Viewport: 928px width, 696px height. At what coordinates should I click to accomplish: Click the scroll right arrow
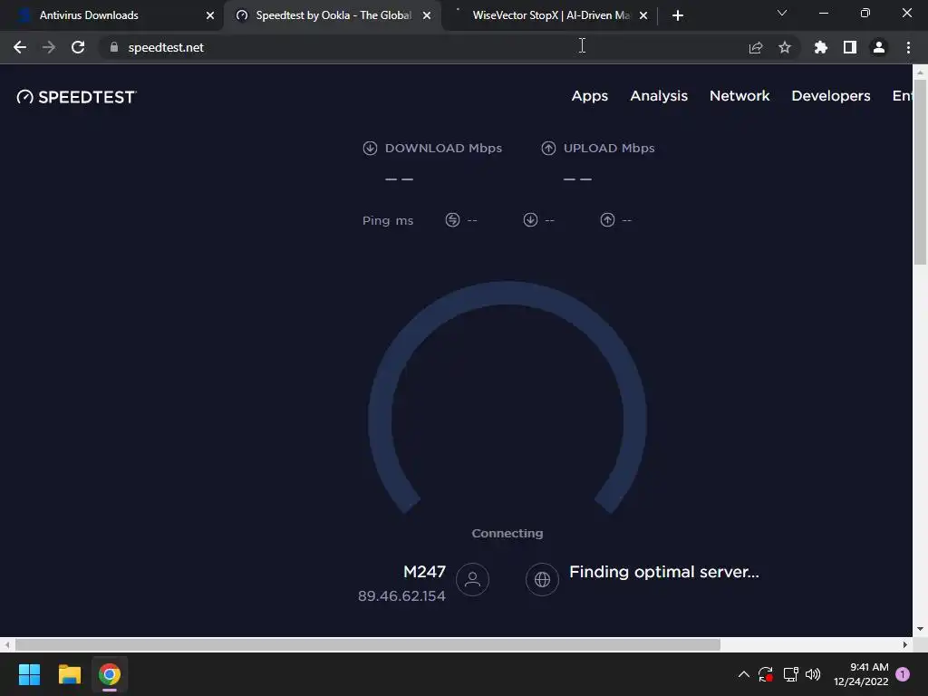(x=905, y=644)
